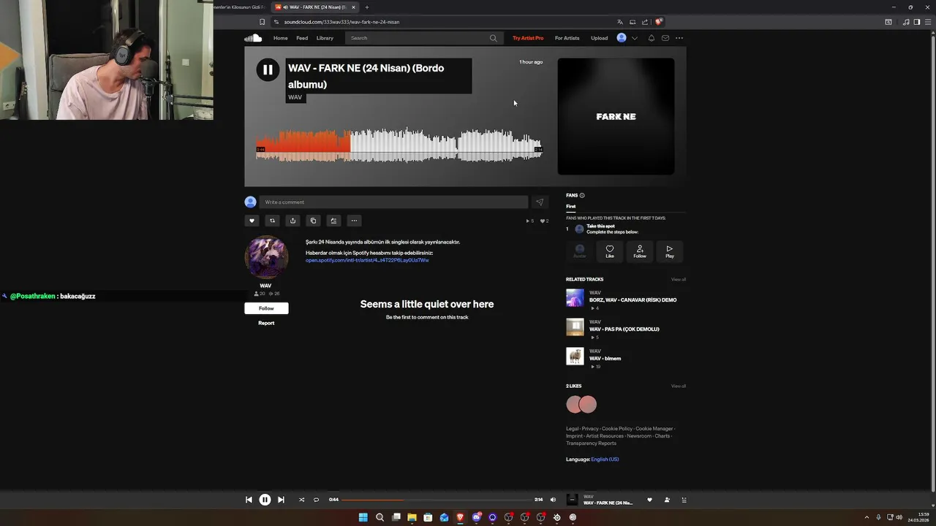Viewport: 936px width, 526px height.
Task: Copy the track link icon
Action: tap(313, 221)
